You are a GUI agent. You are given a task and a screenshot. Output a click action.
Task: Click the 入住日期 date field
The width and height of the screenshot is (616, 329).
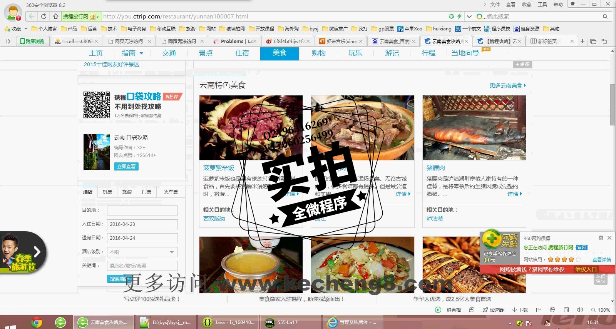click(x=142, y=224)
